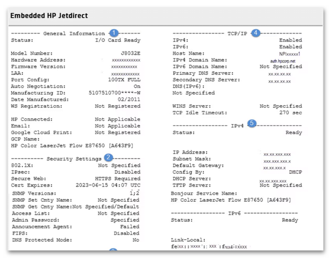This screenshot has width=331, height=258.
Task: Click "Disabled" in the IPsec row
Action: 127,172
